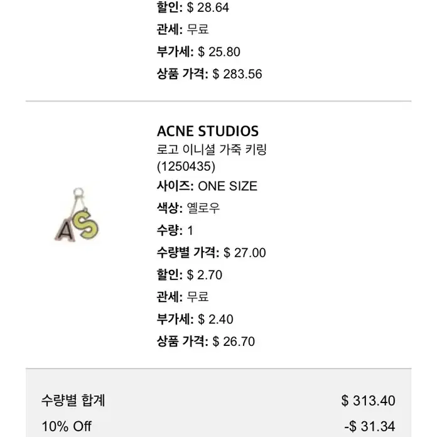The height and width of the screenshot is (437, 437).
Task: Click the keyring VAT amount $ 2.40
Action: 215,319
